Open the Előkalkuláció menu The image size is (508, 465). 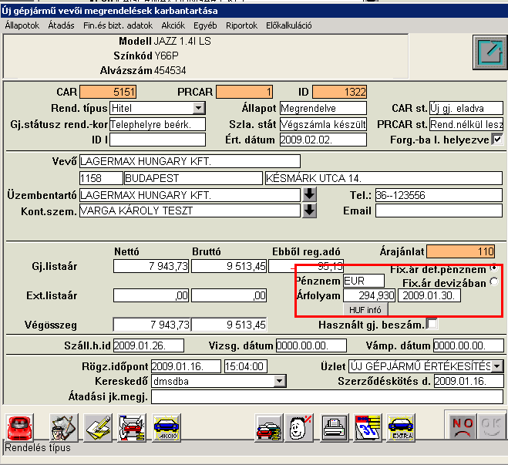[x=288, y=25]
